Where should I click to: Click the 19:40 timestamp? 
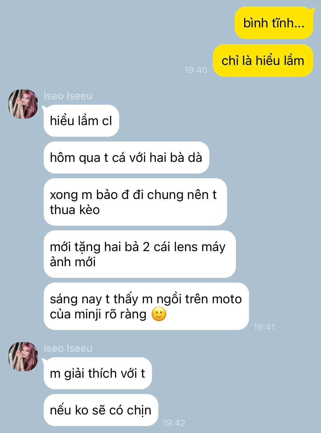[196, 70]
